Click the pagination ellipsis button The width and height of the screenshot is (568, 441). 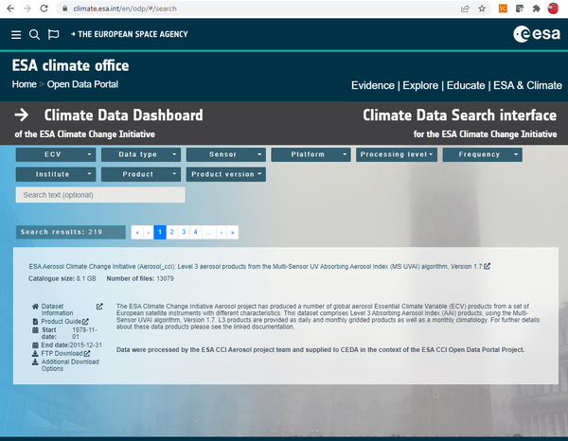(208, 232)
